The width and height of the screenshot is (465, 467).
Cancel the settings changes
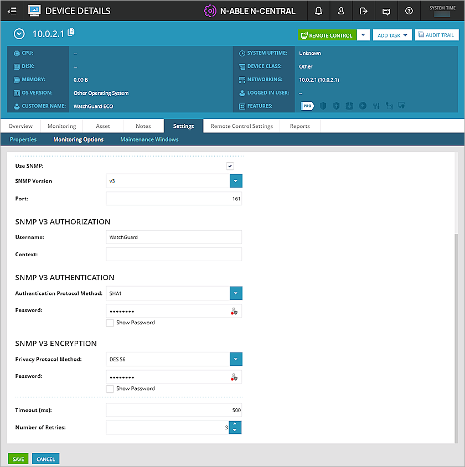point(45,459)
